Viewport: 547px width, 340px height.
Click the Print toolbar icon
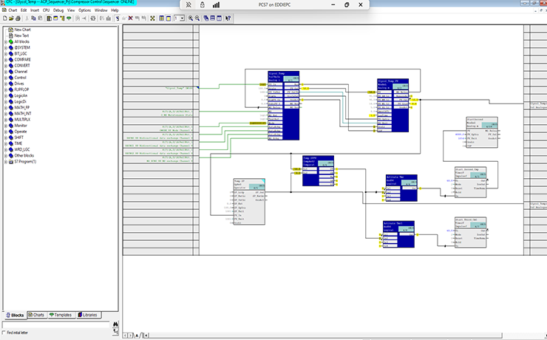coord(19,18)
